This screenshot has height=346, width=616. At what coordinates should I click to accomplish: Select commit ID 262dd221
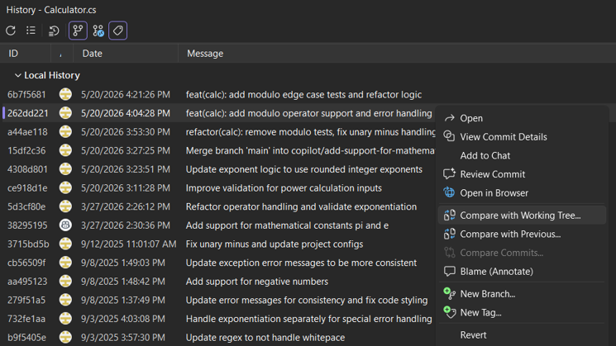(28, 113)
